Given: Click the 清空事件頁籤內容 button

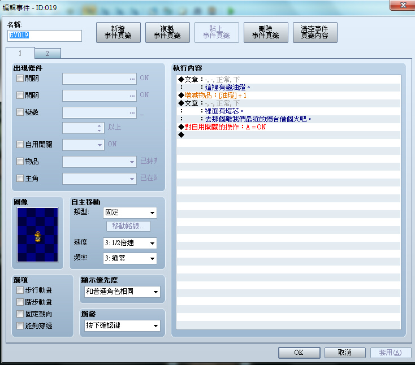Looking at the screenshot, I should tap(315, 32).
